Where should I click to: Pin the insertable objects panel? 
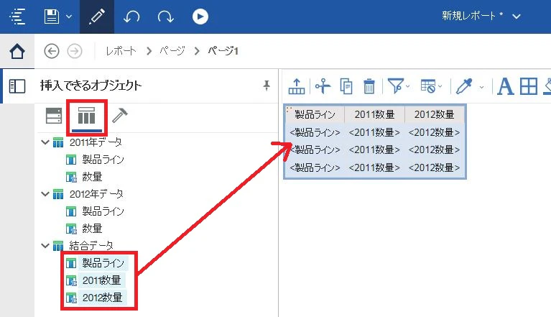click(x=267, y=85)
